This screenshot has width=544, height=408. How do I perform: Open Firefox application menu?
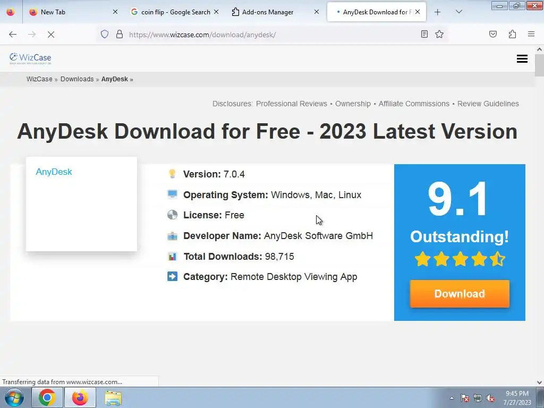tap(531, 34)
